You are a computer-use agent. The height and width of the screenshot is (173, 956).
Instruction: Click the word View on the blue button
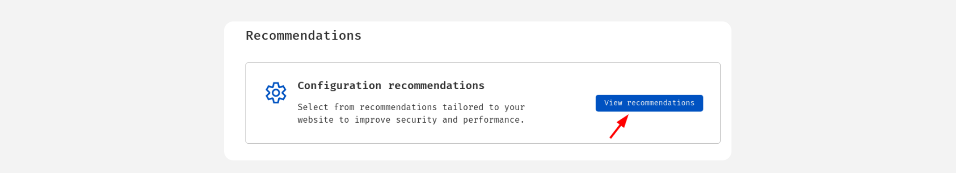(x=613, y=103)
